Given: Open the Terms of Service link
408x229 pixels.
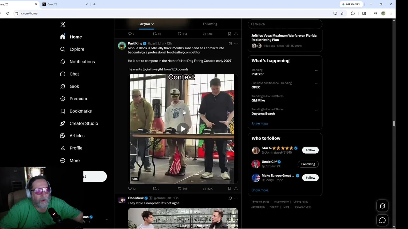Looking at the screenshot, I should (x=260, y=202).
